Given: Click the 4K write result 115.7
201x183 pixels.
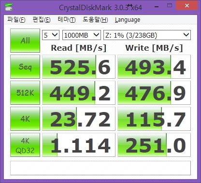Looking at the screenshot, I should pyautogui.click(x=154, y=119).
